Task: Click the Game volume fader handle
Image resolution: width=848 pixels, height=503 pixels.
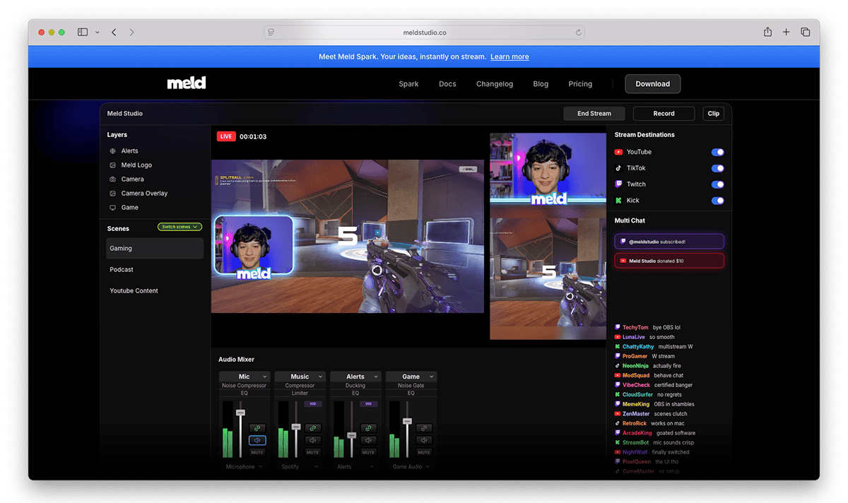Action: pyautogui.click(x=407, y=420)
